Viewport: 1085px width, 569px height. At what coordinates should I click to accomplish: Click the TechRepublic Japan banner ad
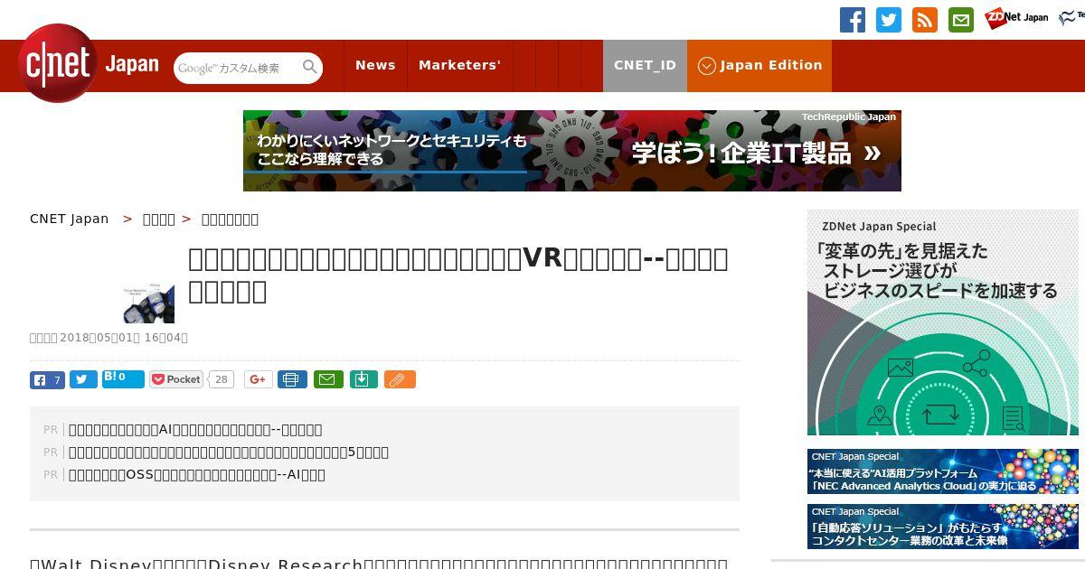coord(572,151)
